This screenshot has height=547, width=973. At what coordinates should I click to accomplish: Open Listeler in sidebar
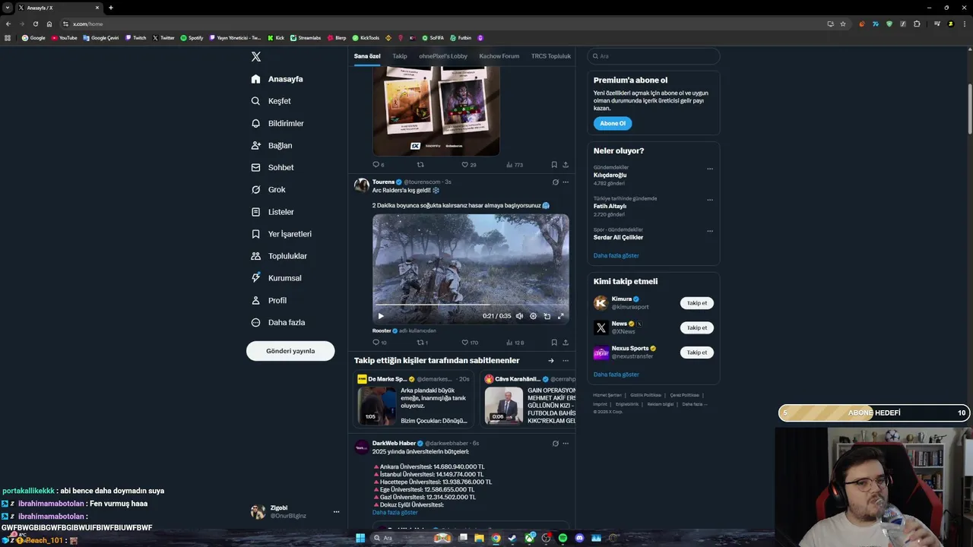273,212
